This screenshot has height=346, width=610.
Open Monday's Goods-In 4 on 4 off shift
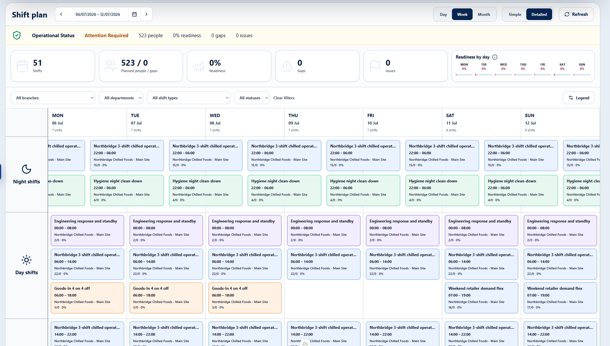87,297
